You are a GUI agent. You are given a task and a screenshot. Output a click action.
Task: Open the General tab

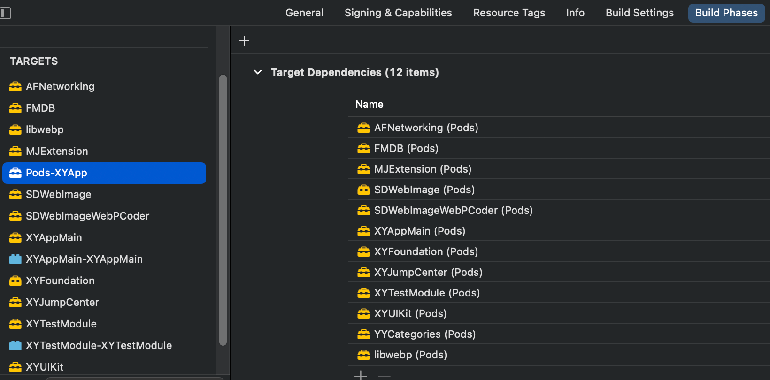pyautogui.click(x=304, y=13)
